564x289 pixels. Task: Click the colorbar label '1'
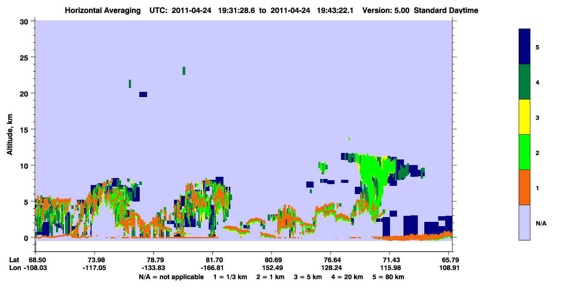point(538,188)
